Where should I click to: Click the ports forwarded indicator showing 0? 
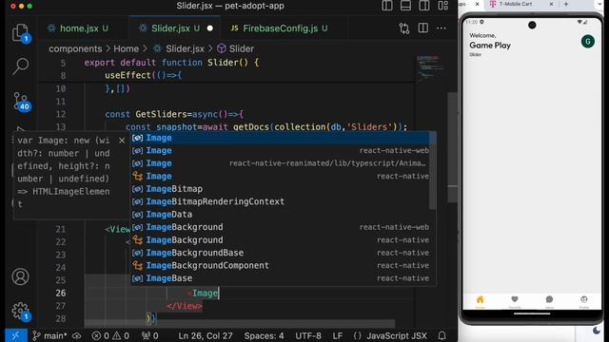(150, 335)
